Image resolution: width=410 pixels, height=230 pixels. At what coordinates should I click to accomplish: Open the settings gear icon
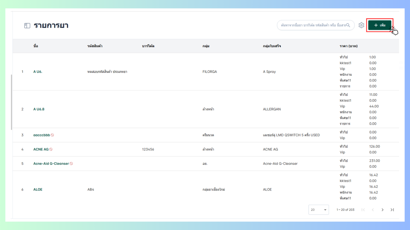click(x=361, y=25)
